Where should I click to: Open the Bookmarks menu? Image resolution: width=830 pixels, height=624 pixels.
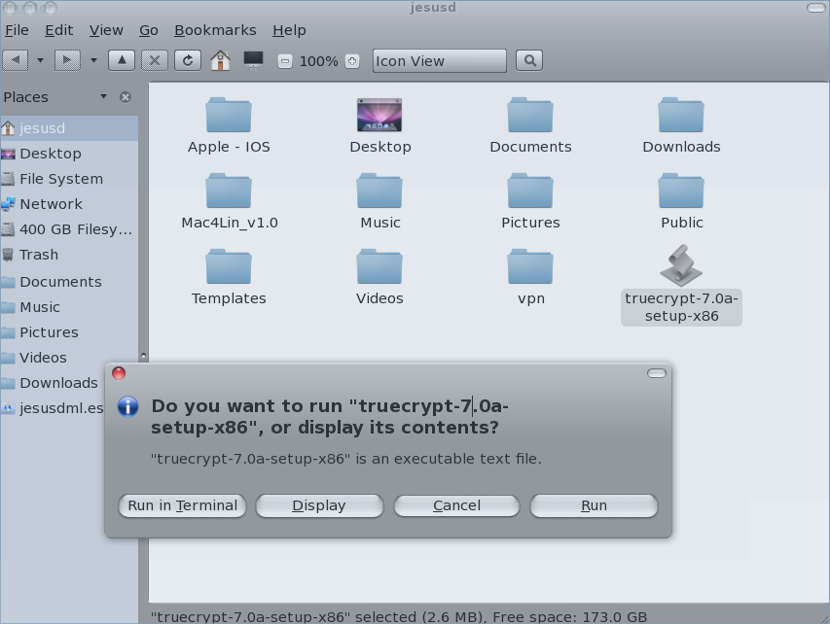215,30
